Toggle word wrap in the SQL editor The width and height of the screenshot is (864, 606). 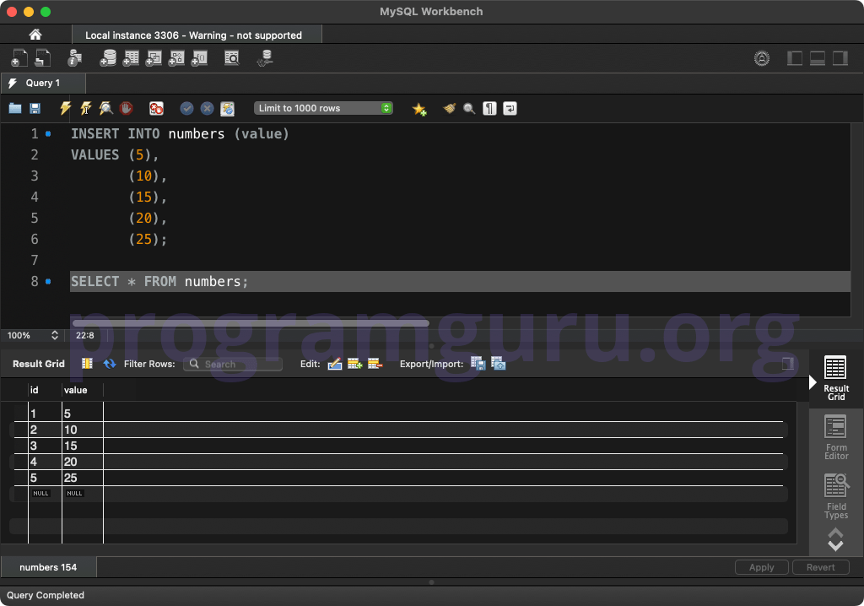click(510, 108)
